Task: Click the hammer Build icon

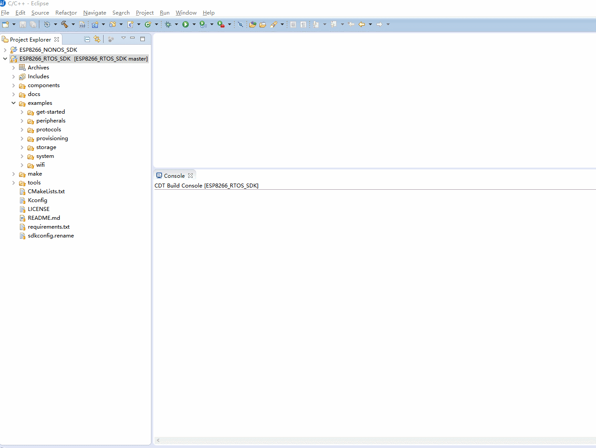Action: [x=65, y=24]
